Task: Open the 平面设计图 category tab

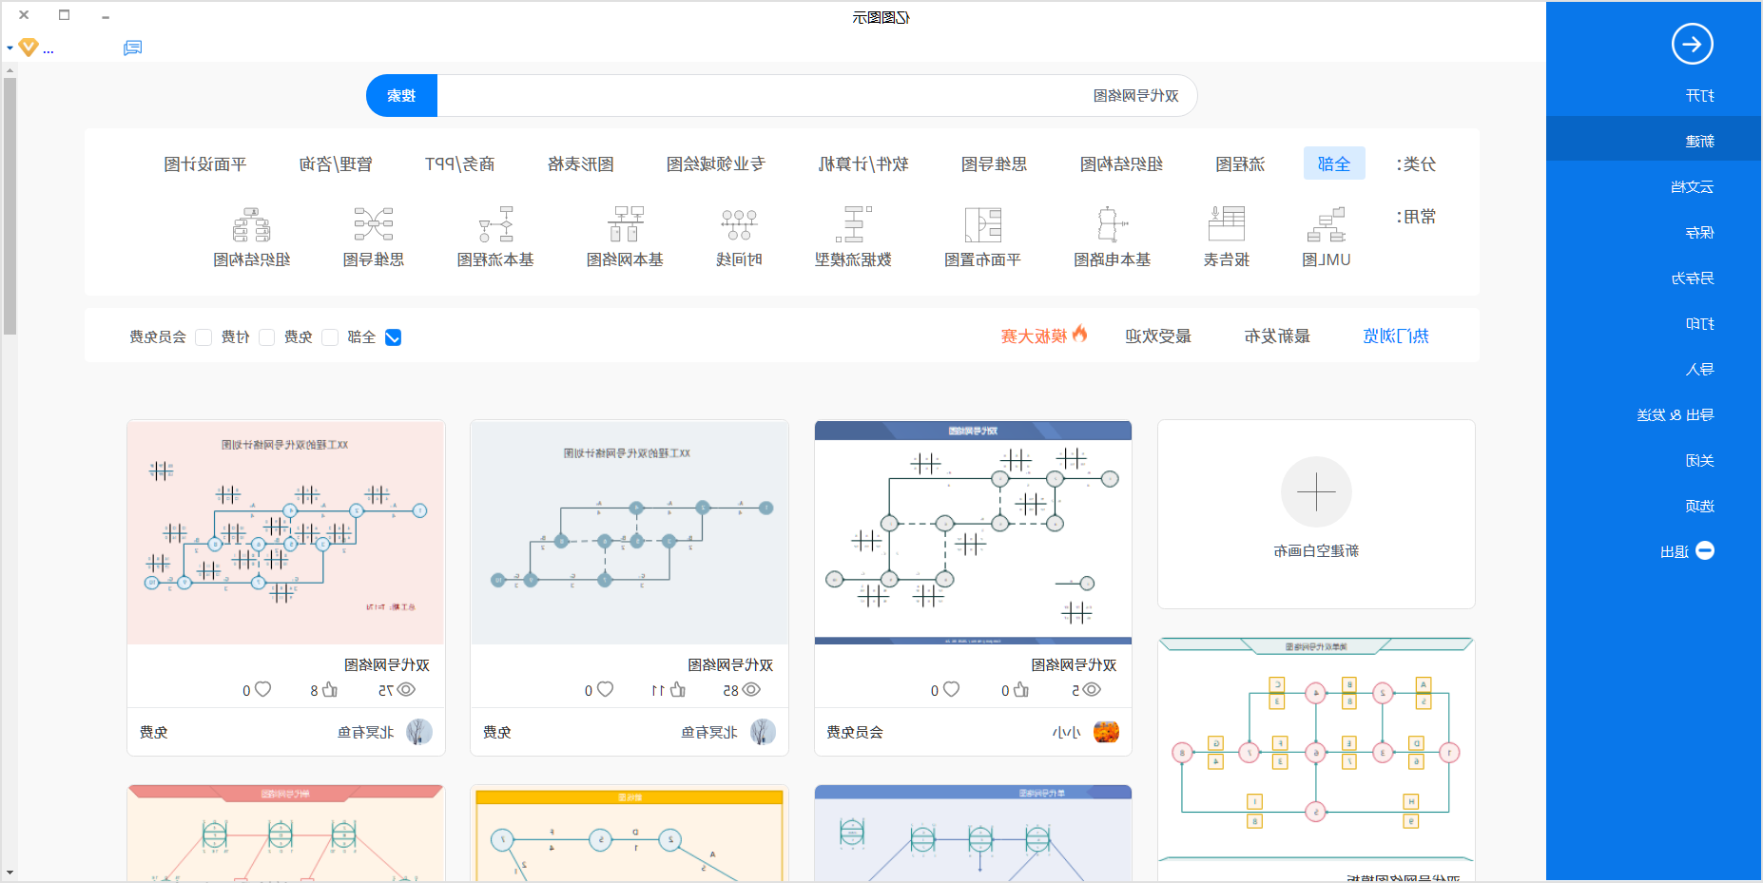Action: [204, 163]
